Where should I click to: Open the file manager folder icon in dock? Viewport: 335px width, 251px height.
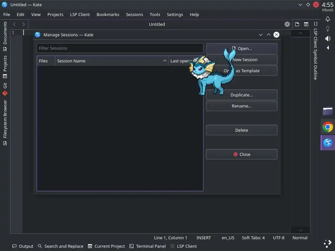[328, 111]
